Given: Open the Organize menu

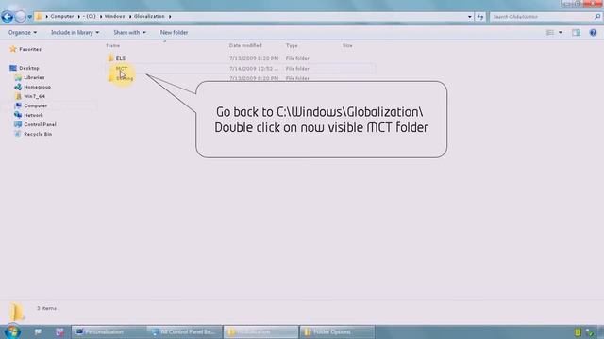Looking at the screenshot, I should [x=23, y=33].
